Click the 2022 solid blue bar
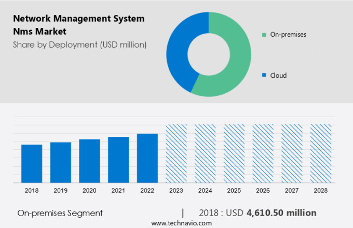353x228 pixels. 147,158
